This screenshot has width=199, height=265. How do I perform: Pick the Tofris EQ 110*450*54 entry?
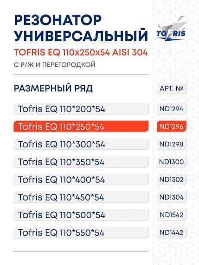81,197
